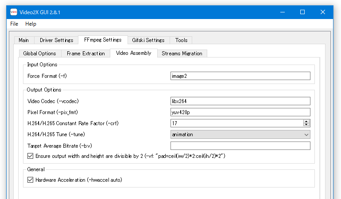The width and height of the screenshot is (341, 199).
Task: Click the Video Codec field containing libx264
Action: click(x=240, y=101)
